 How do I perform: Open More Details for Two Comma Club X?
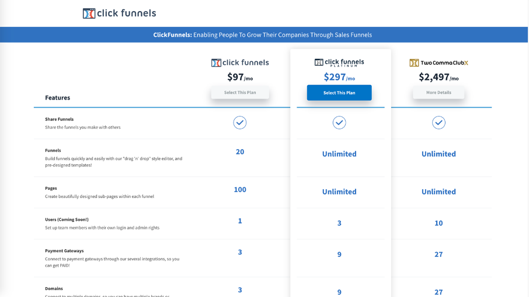tap(438, 93)
